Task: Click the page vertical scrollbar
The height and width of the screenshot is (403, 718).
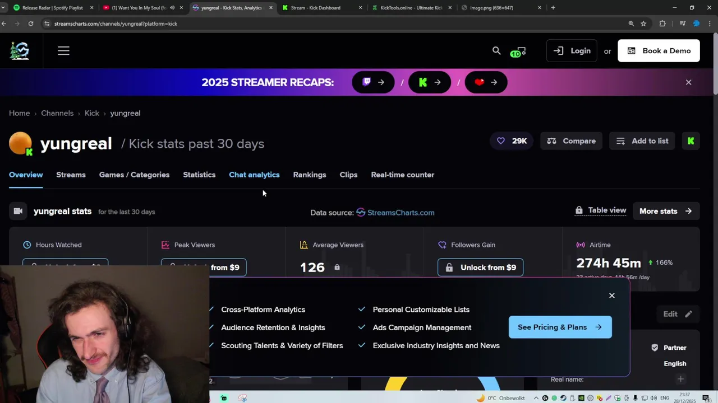Action: [x=715, y=64]
